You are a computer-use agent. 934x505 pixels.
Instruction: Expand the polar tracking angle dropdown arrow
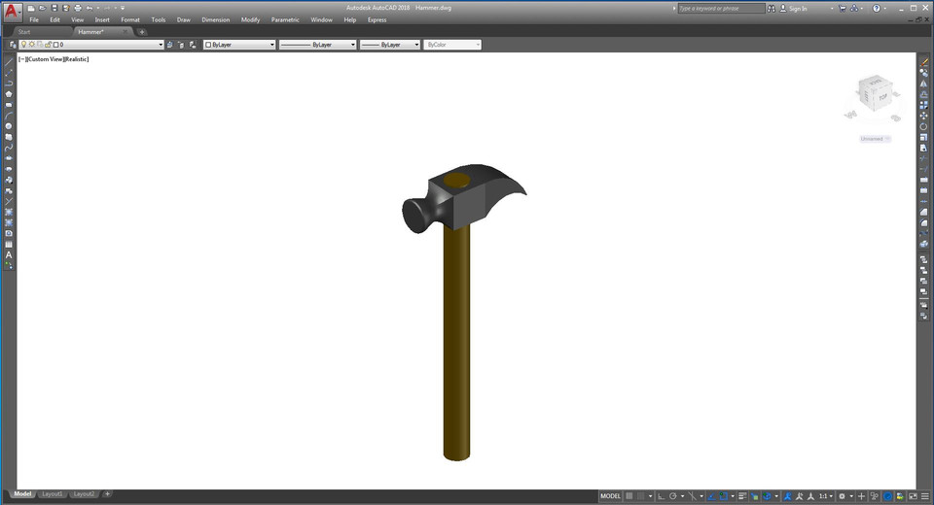click(x=682, y=496)
